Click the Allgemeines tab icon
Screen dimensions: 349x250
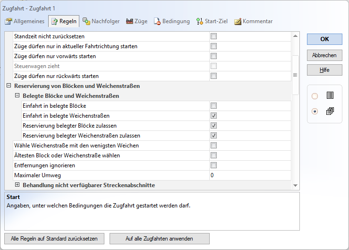coord(8,21)
